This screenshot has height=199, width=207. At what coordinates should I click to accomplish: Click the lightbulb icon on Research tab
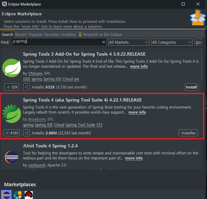[80, 34]
